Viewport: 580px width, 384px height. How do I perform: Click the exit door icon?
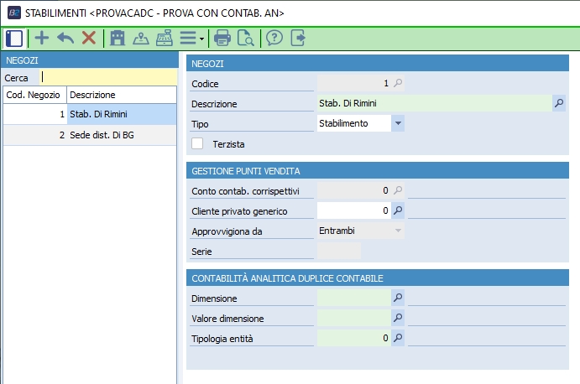pos(297,38)
